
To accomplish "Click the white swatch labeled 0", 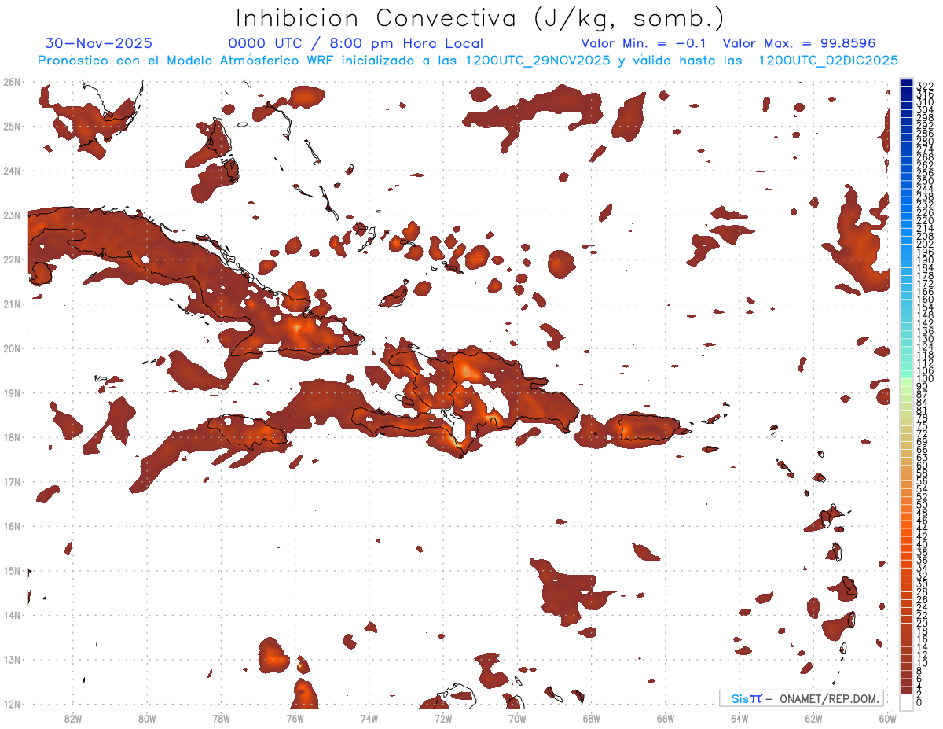I will coord(906,701).
